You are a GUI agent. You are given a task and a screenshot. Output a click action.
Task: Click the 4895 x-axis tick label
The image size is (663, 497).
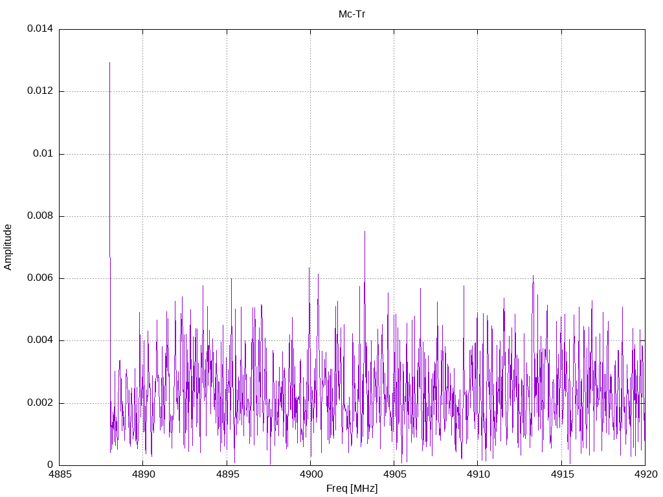tap(227, 474)
